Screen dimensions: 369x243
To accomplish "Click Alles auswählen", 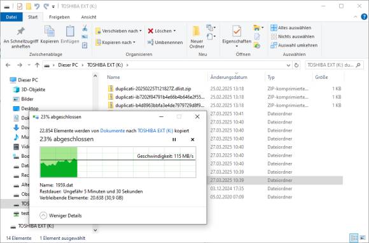I will tap(291, 28).
